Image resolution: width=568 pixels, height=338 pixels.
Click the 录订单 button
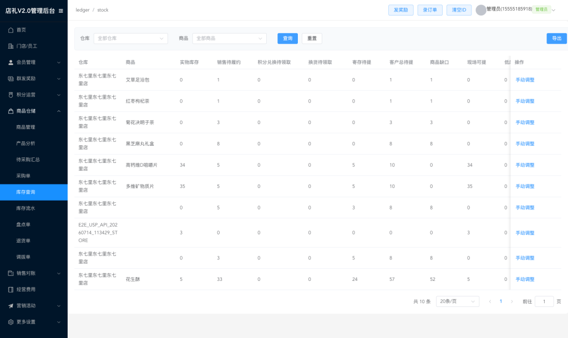(430, 10)
